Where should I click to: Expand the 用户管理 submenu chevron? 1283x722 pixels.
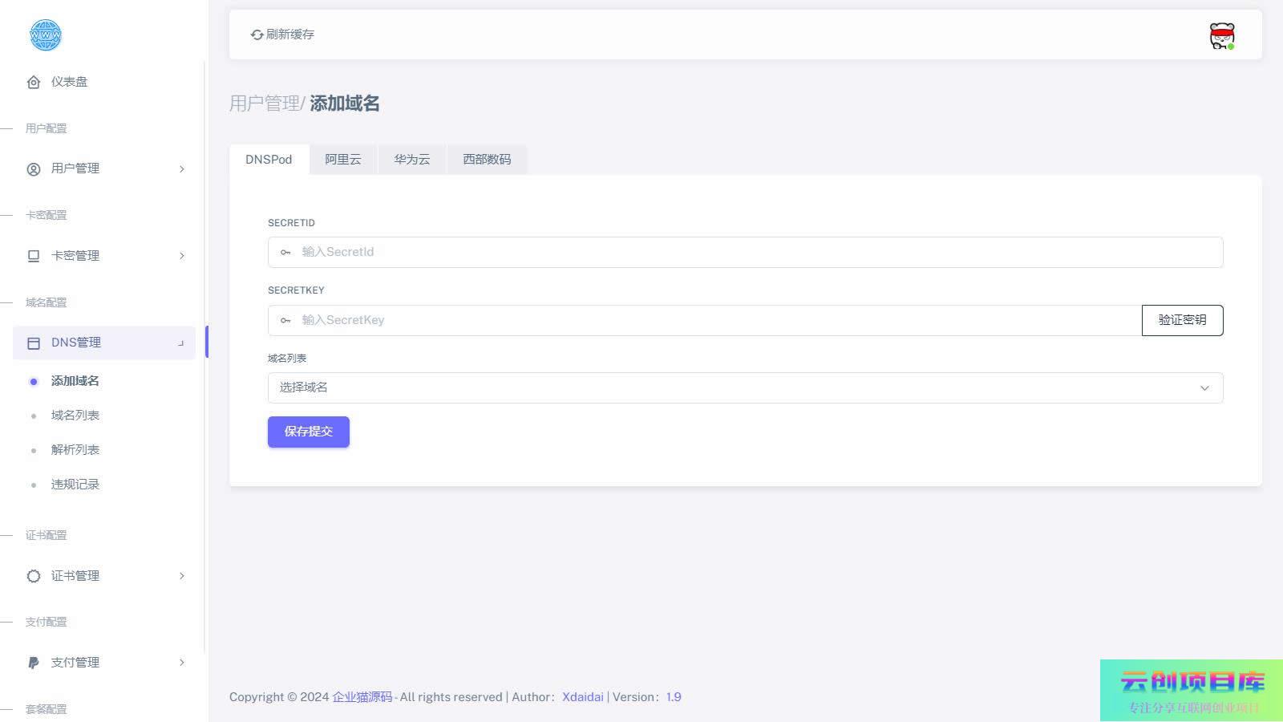[x=182, y=169]
